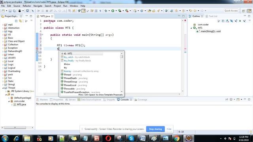Click the Java EE perspective icon
Screen dimensions: 253x142
tap(249, 11)
